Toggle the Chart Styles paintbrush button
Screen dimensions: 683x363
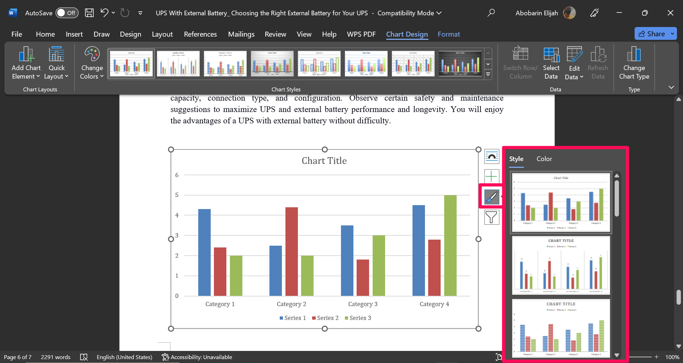tap(492, 196)
